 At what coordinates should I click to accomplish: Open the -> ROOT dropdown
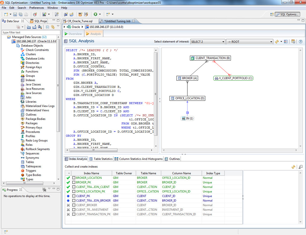[250, 42]
